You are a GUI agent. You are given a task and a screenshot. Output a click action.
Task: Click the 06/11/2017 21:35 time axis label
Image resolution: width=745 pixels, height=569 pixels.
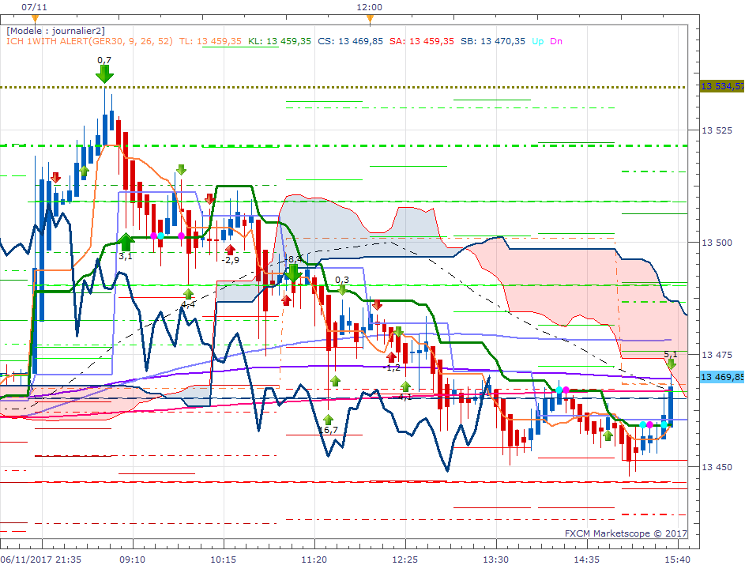pyautogui.click(x=41, y=560)
